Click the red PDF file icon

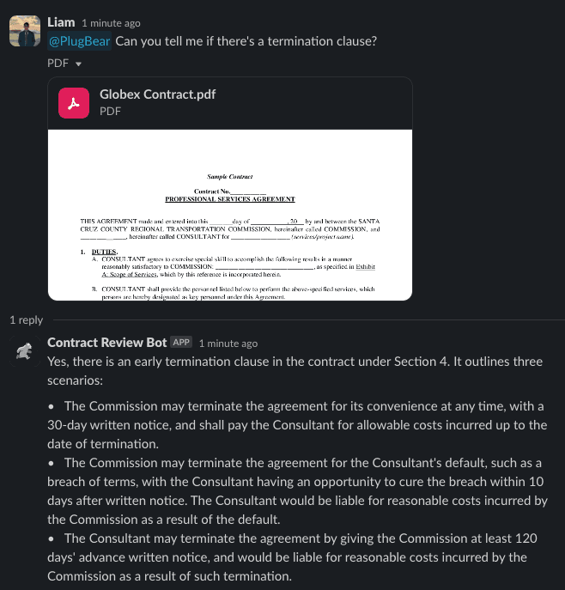[74, 103]
